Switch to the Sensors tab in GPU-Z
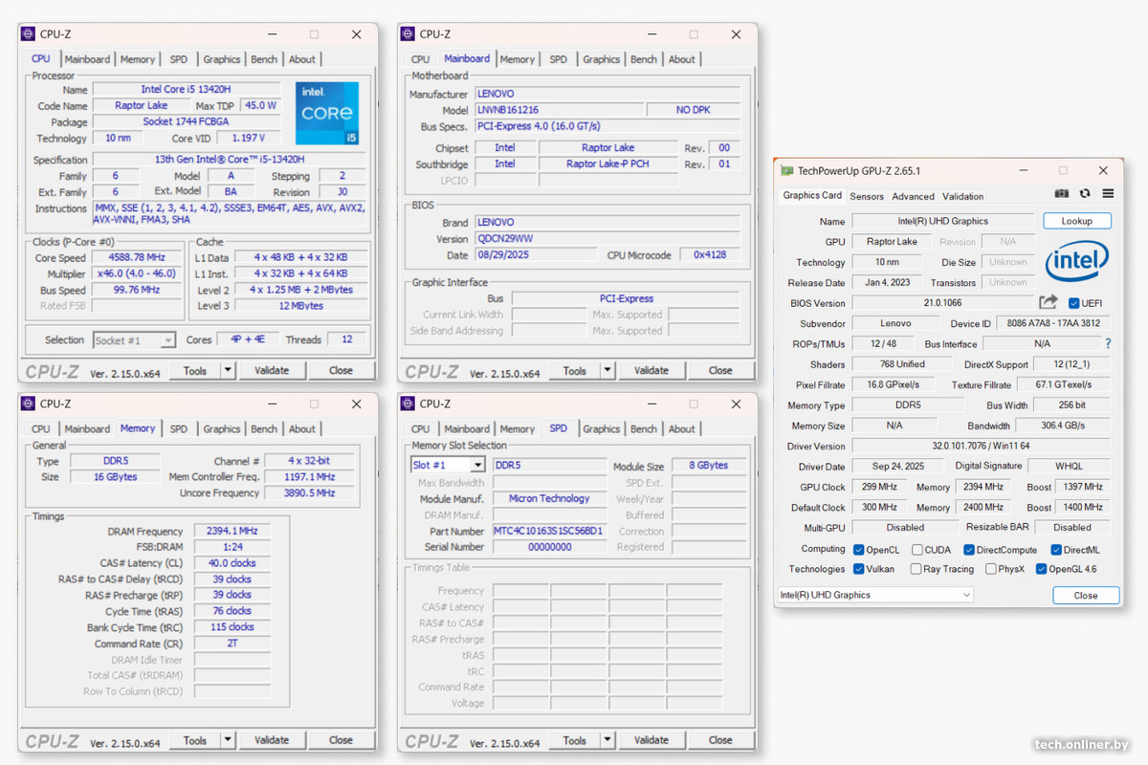Image resolution: width=1148 pixels, height=765 pixels. [867, 196]
